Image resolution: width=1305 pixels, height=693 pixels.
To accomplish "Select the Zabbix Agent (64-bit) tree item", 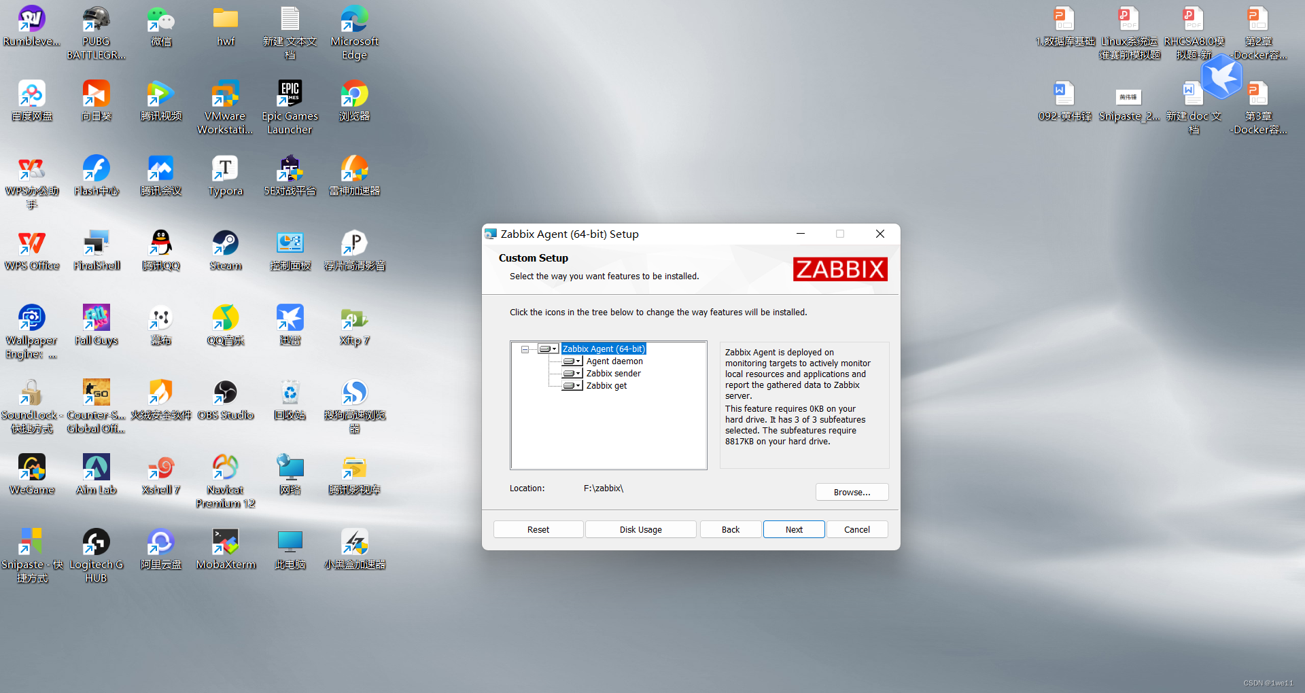I will click(x=604, y=349).
